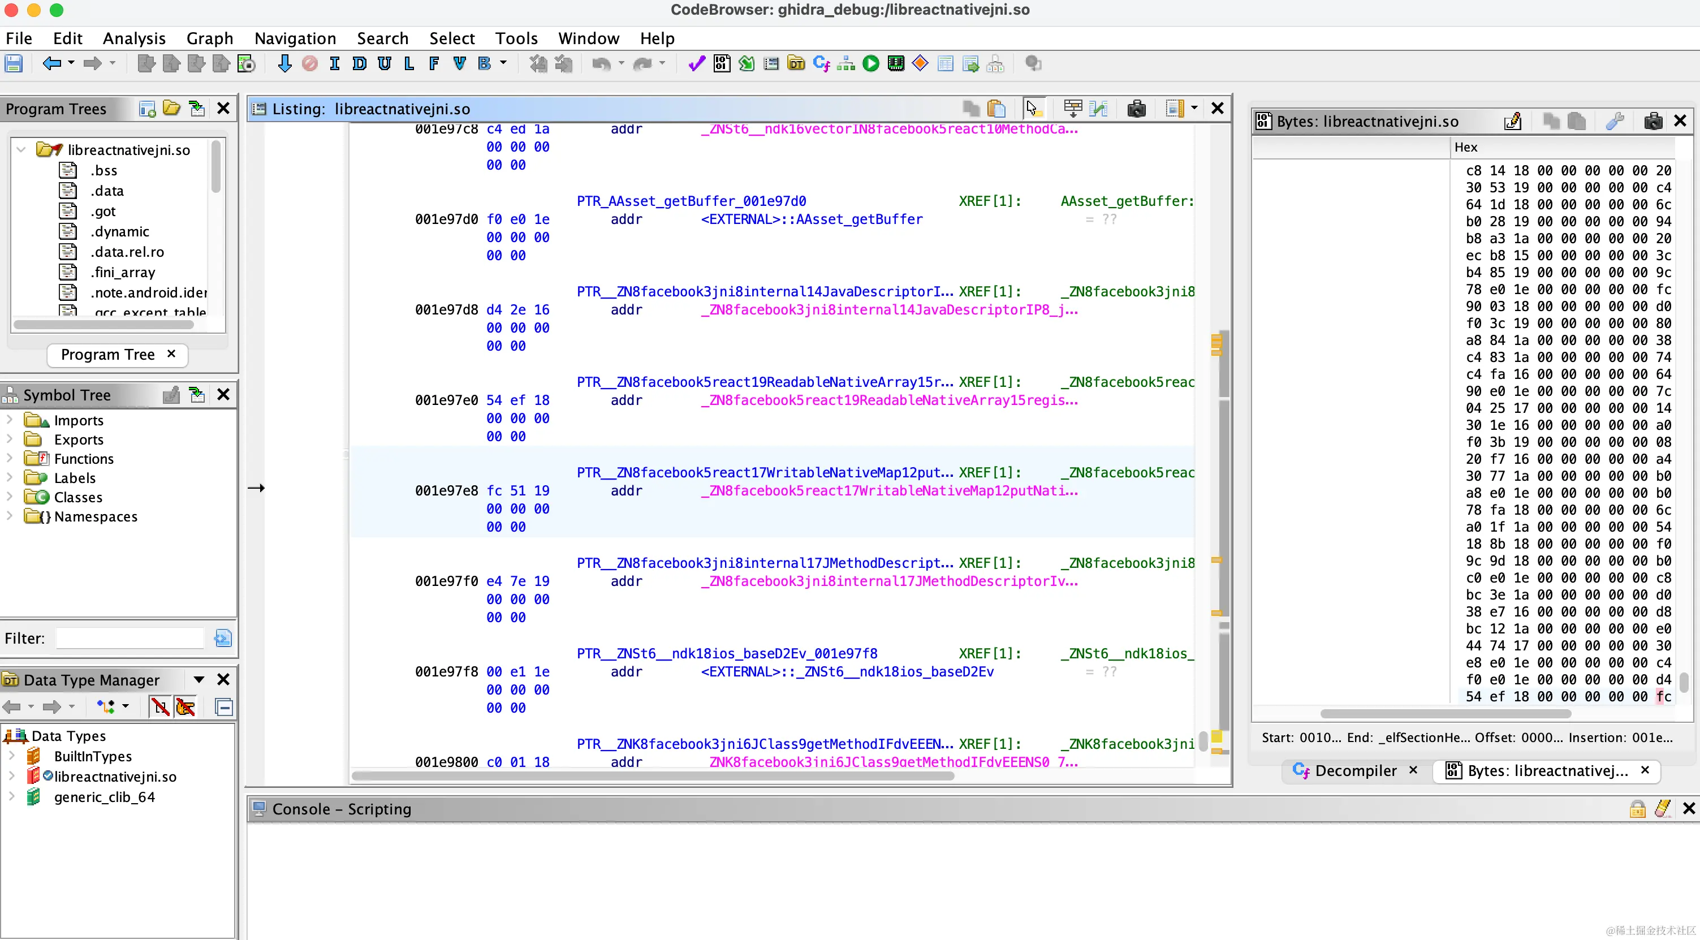Image resolution: width=1700 pixels, height=940 pixels.
Task: Click the F (next Function) navigation icon
Action: pos(434,64)
